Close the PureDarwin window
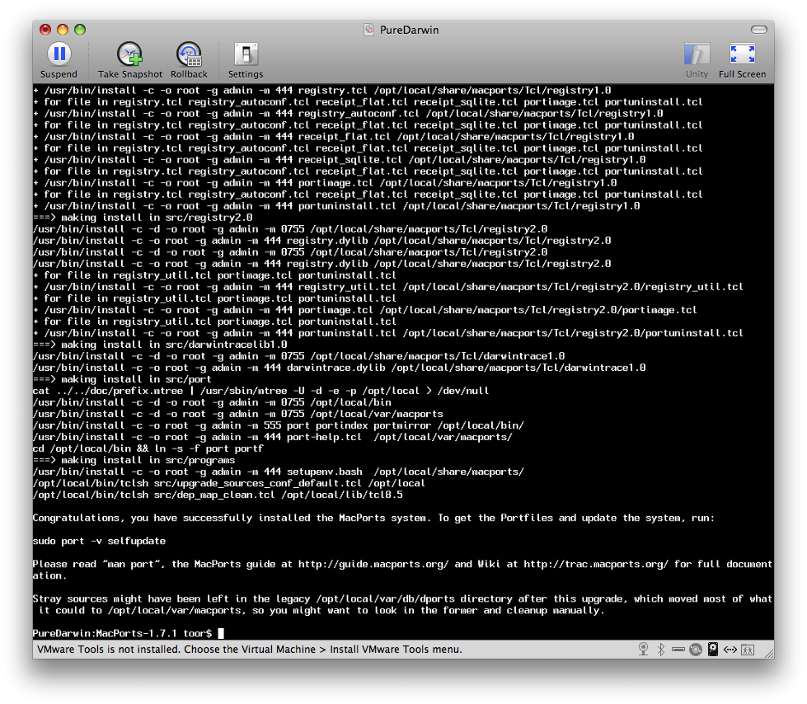Screen dimensions: 807x704 [x=45, y=30]
